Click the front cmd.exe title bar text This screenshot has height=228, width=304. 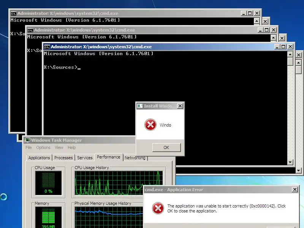[101, 47]
